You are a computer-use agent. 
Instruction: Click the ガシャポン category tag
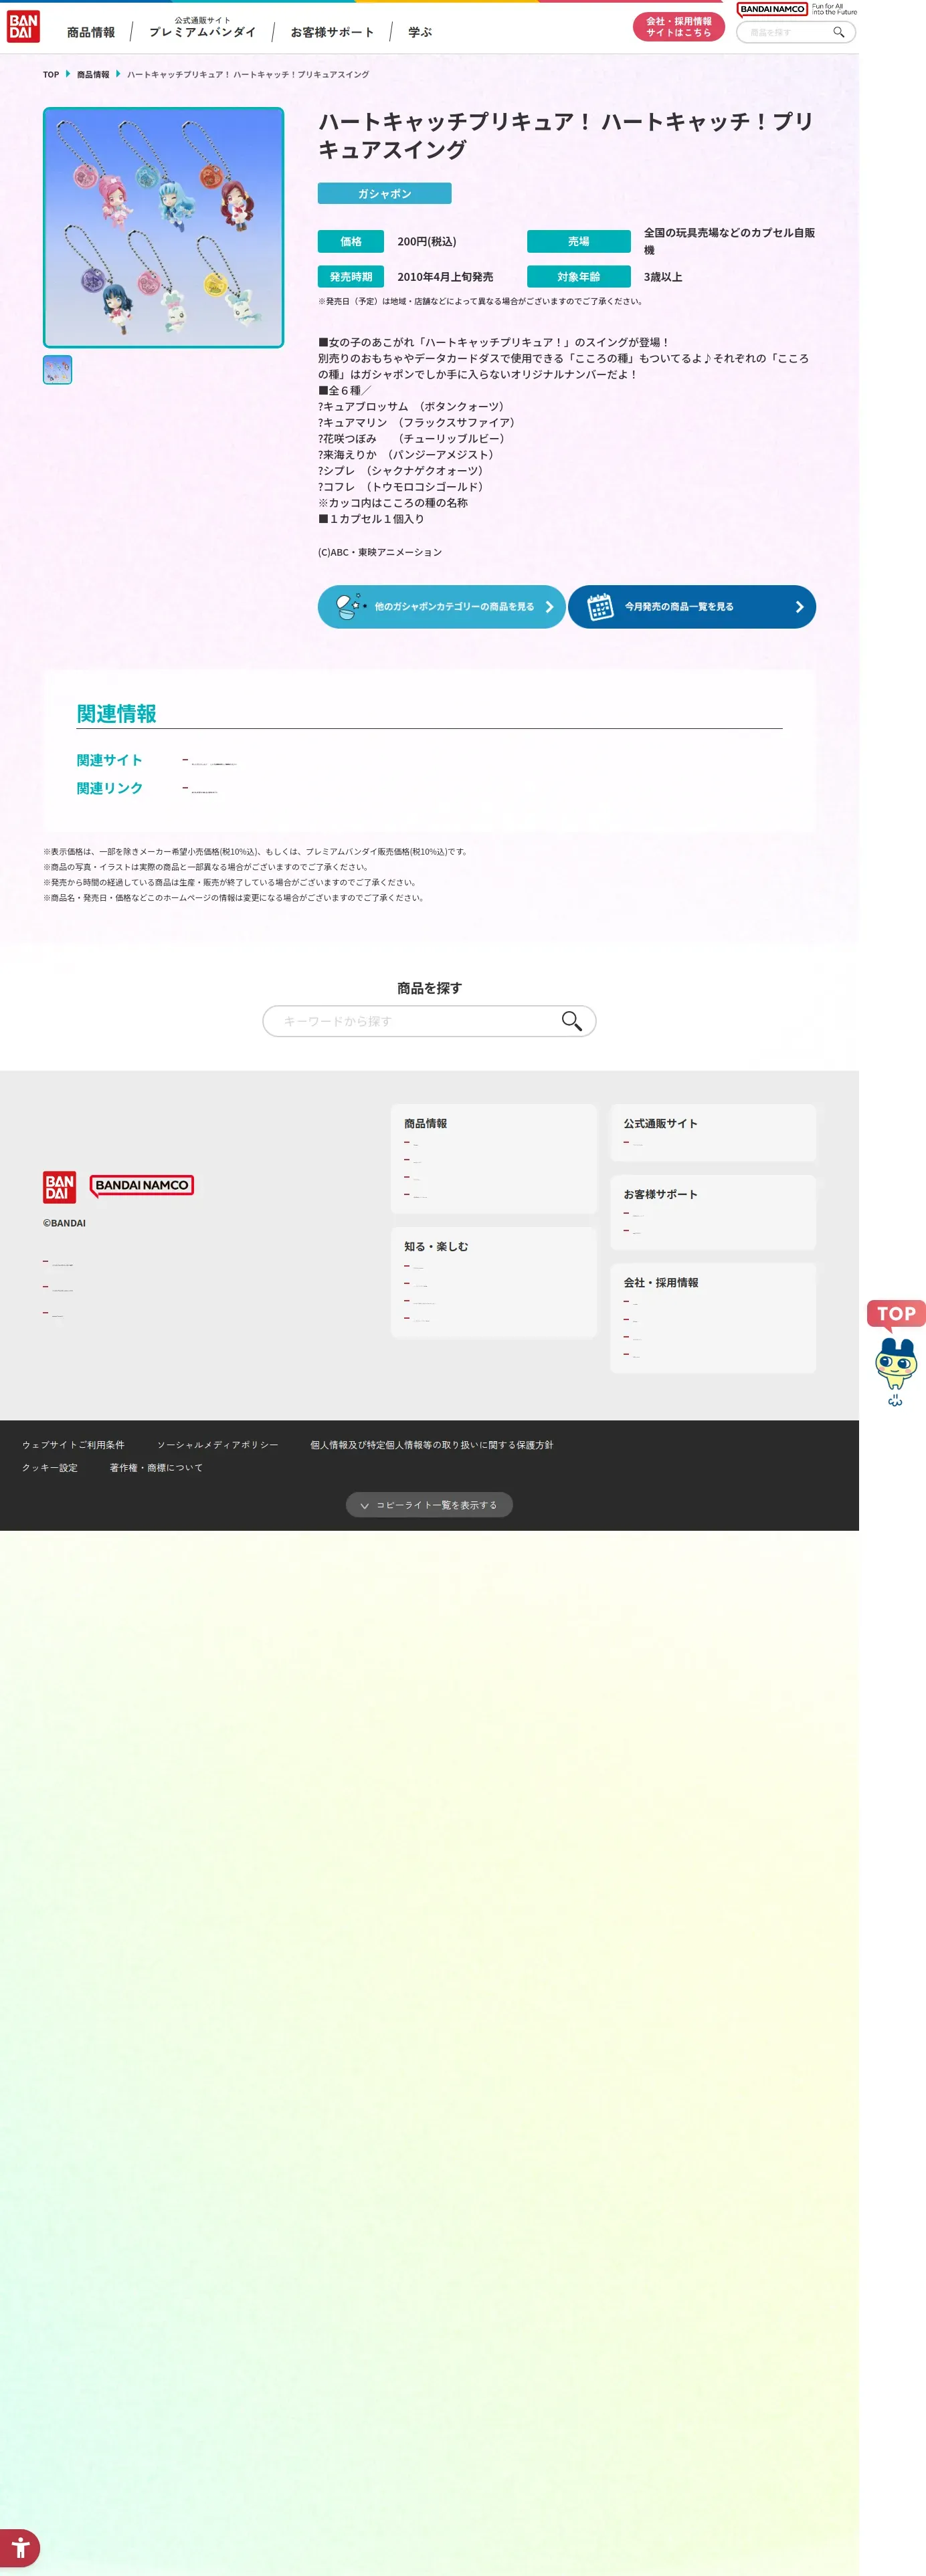click(x=385, y=193)
